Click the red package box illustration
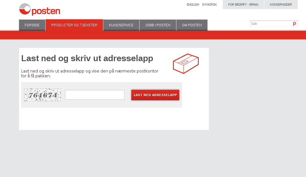The height and width of the screenshot is (177, 306). point(186,64)
